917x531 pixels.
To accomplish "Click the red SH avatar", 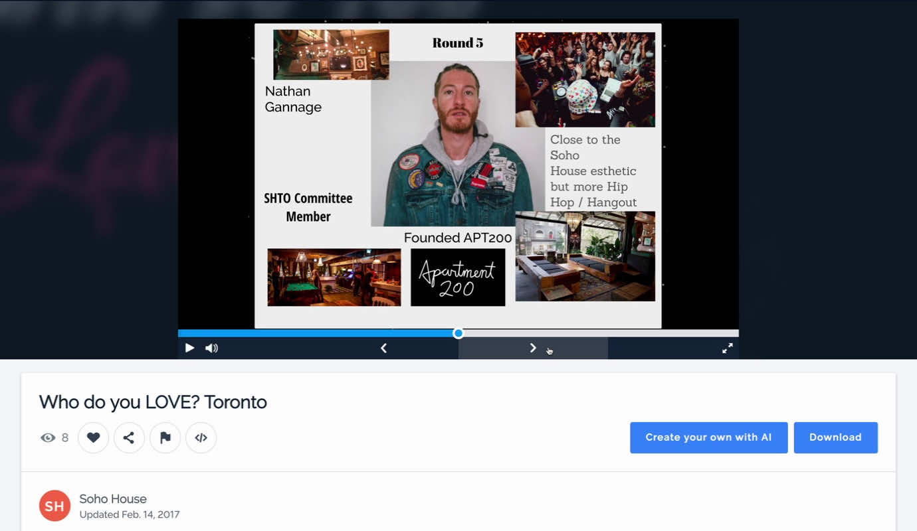I will tap(54, 506).
